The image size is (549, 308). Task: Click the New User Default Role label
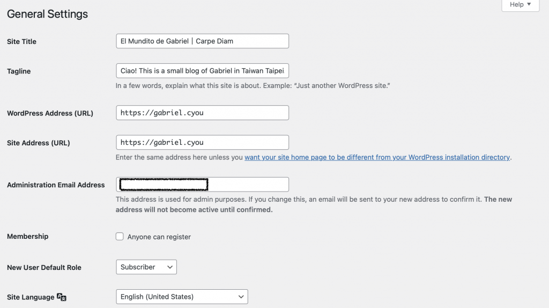coord(44,267)
